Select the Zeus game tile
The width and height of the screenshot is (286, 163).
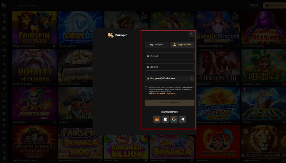coord(264,104)
